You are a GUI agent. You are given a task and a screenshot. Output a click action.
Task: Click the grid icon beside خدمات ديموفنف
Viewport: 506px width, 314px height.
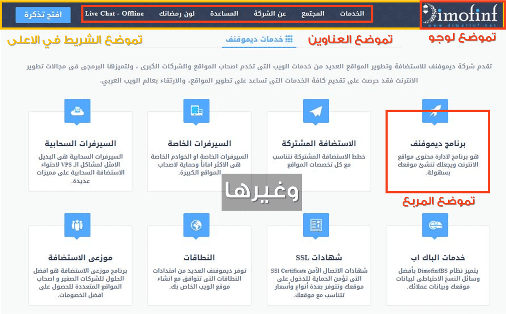(x=289, y=39)
